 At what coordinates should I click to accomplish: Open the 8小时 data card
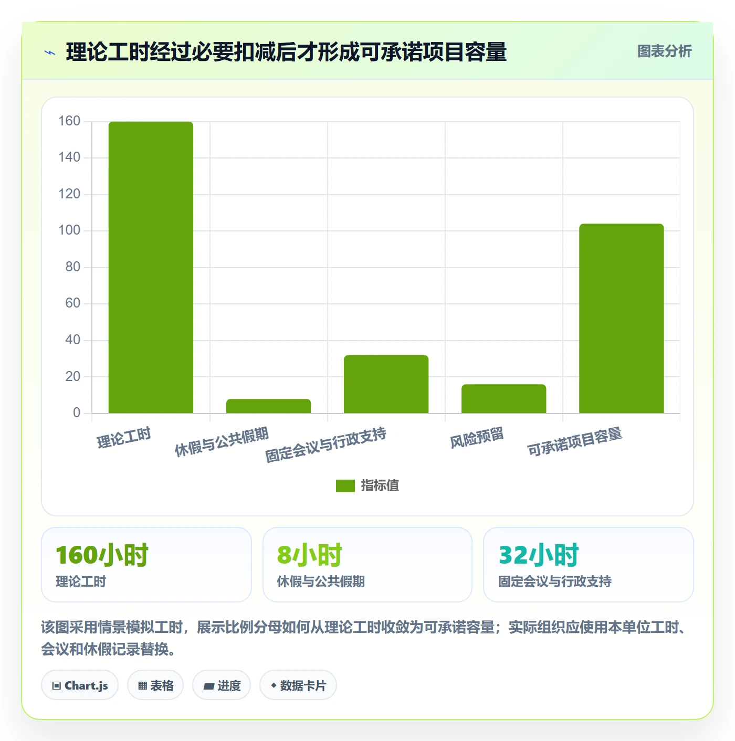(x=367, y=565)
